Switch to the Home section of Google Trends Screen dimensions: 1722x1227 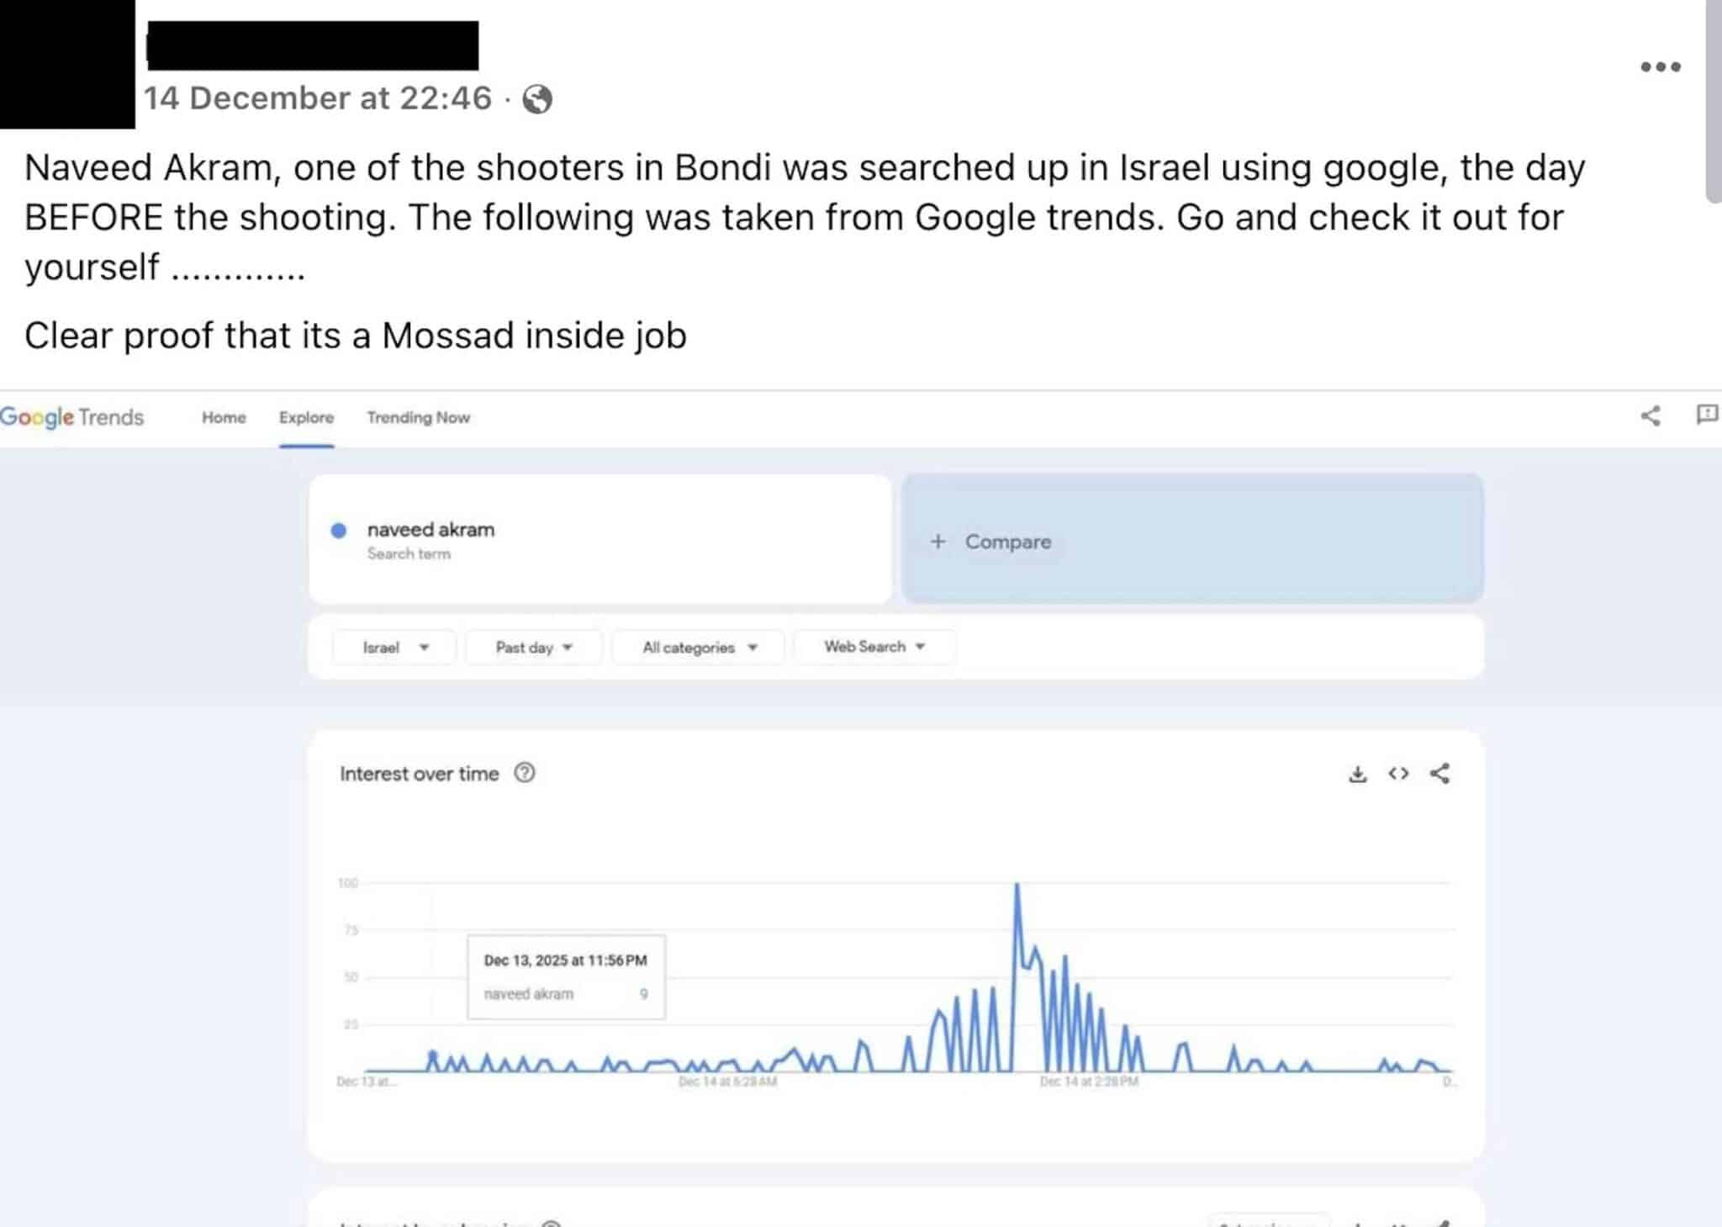223,417
